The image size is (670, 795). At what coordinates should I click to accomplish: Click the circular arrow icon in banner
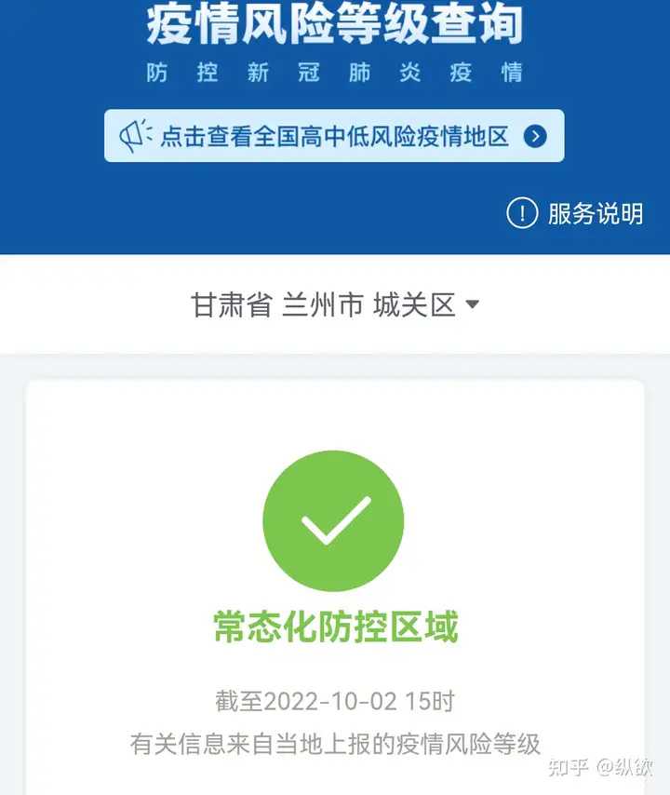535,136
